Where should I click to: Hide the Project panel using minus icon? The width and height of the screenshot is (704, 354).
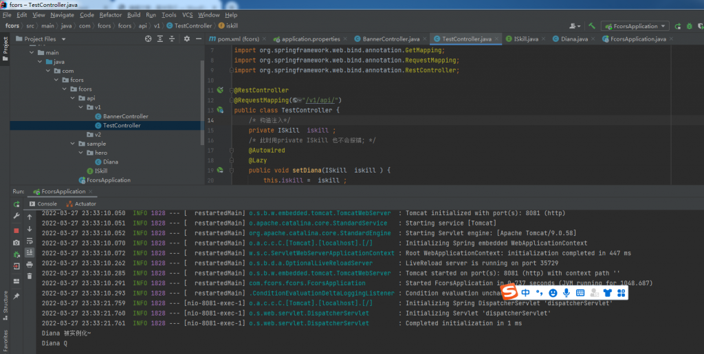click(198, 39)
